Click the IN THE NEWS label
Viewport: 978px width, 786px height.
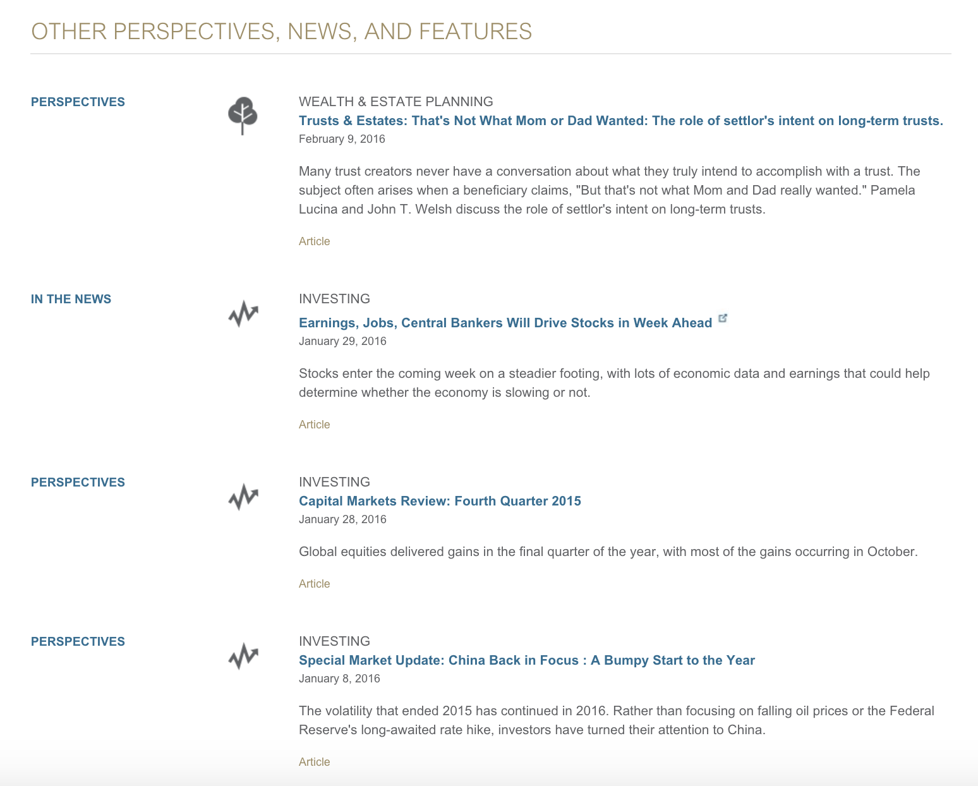point(71,299)
